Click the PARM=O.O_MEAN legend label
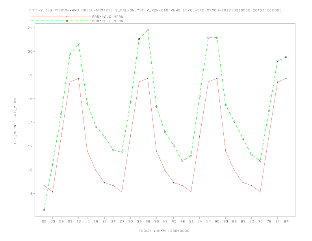 [x=108, y=17]
